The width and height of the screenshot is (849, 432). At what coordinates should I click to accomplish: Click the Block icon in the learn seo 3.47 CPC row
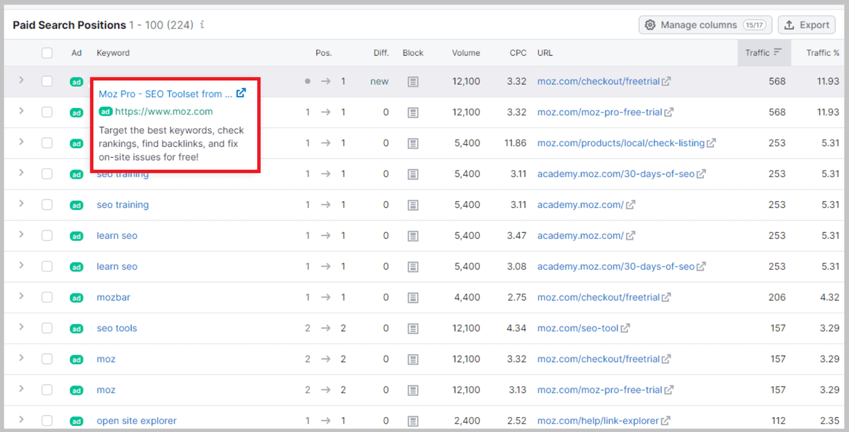pos(413,236)
